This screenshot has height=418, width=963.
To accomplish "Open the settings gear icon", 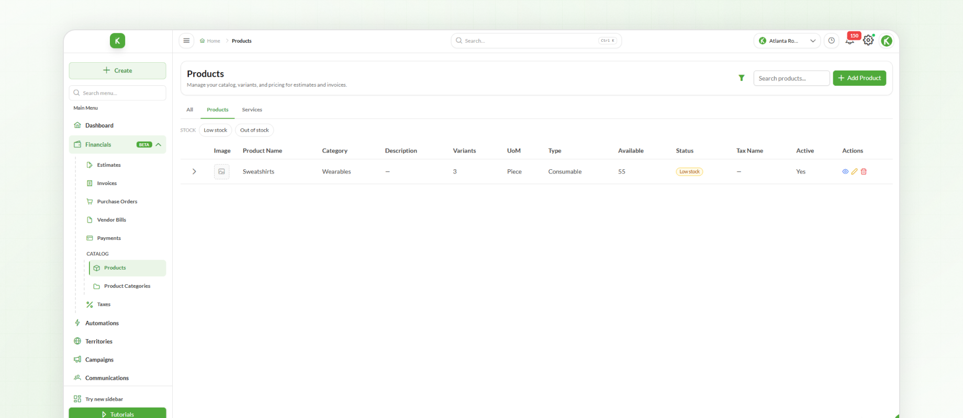I will (868, 40).
